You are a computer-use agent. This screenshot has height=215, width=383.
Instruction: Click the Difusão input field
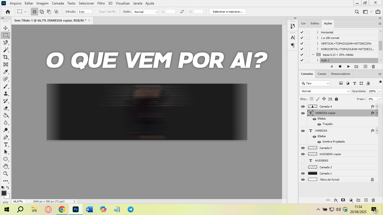(x=85, y=12)
